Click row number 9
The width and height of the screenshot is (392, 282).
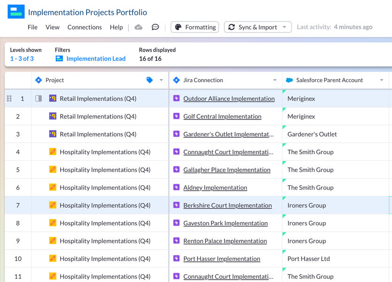18,241
